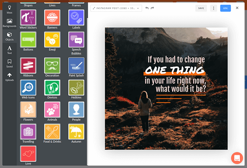
Task: Open the People object category
Action: [76, 110]
